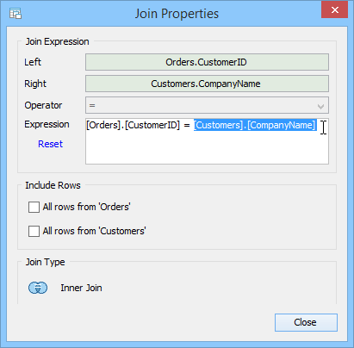The width and height of the screenshot is (354, 348).
Task: Click the Expression label
Action: coord(47,124)
